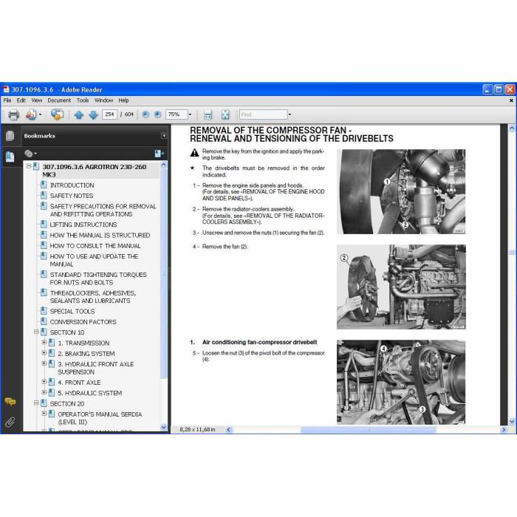Collapse the Bookmarks panel button
517x517 pixels.
click(x=163, y=136)
